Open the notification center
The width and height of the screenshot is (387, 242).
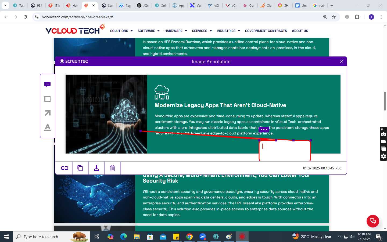tap(379, 237)
